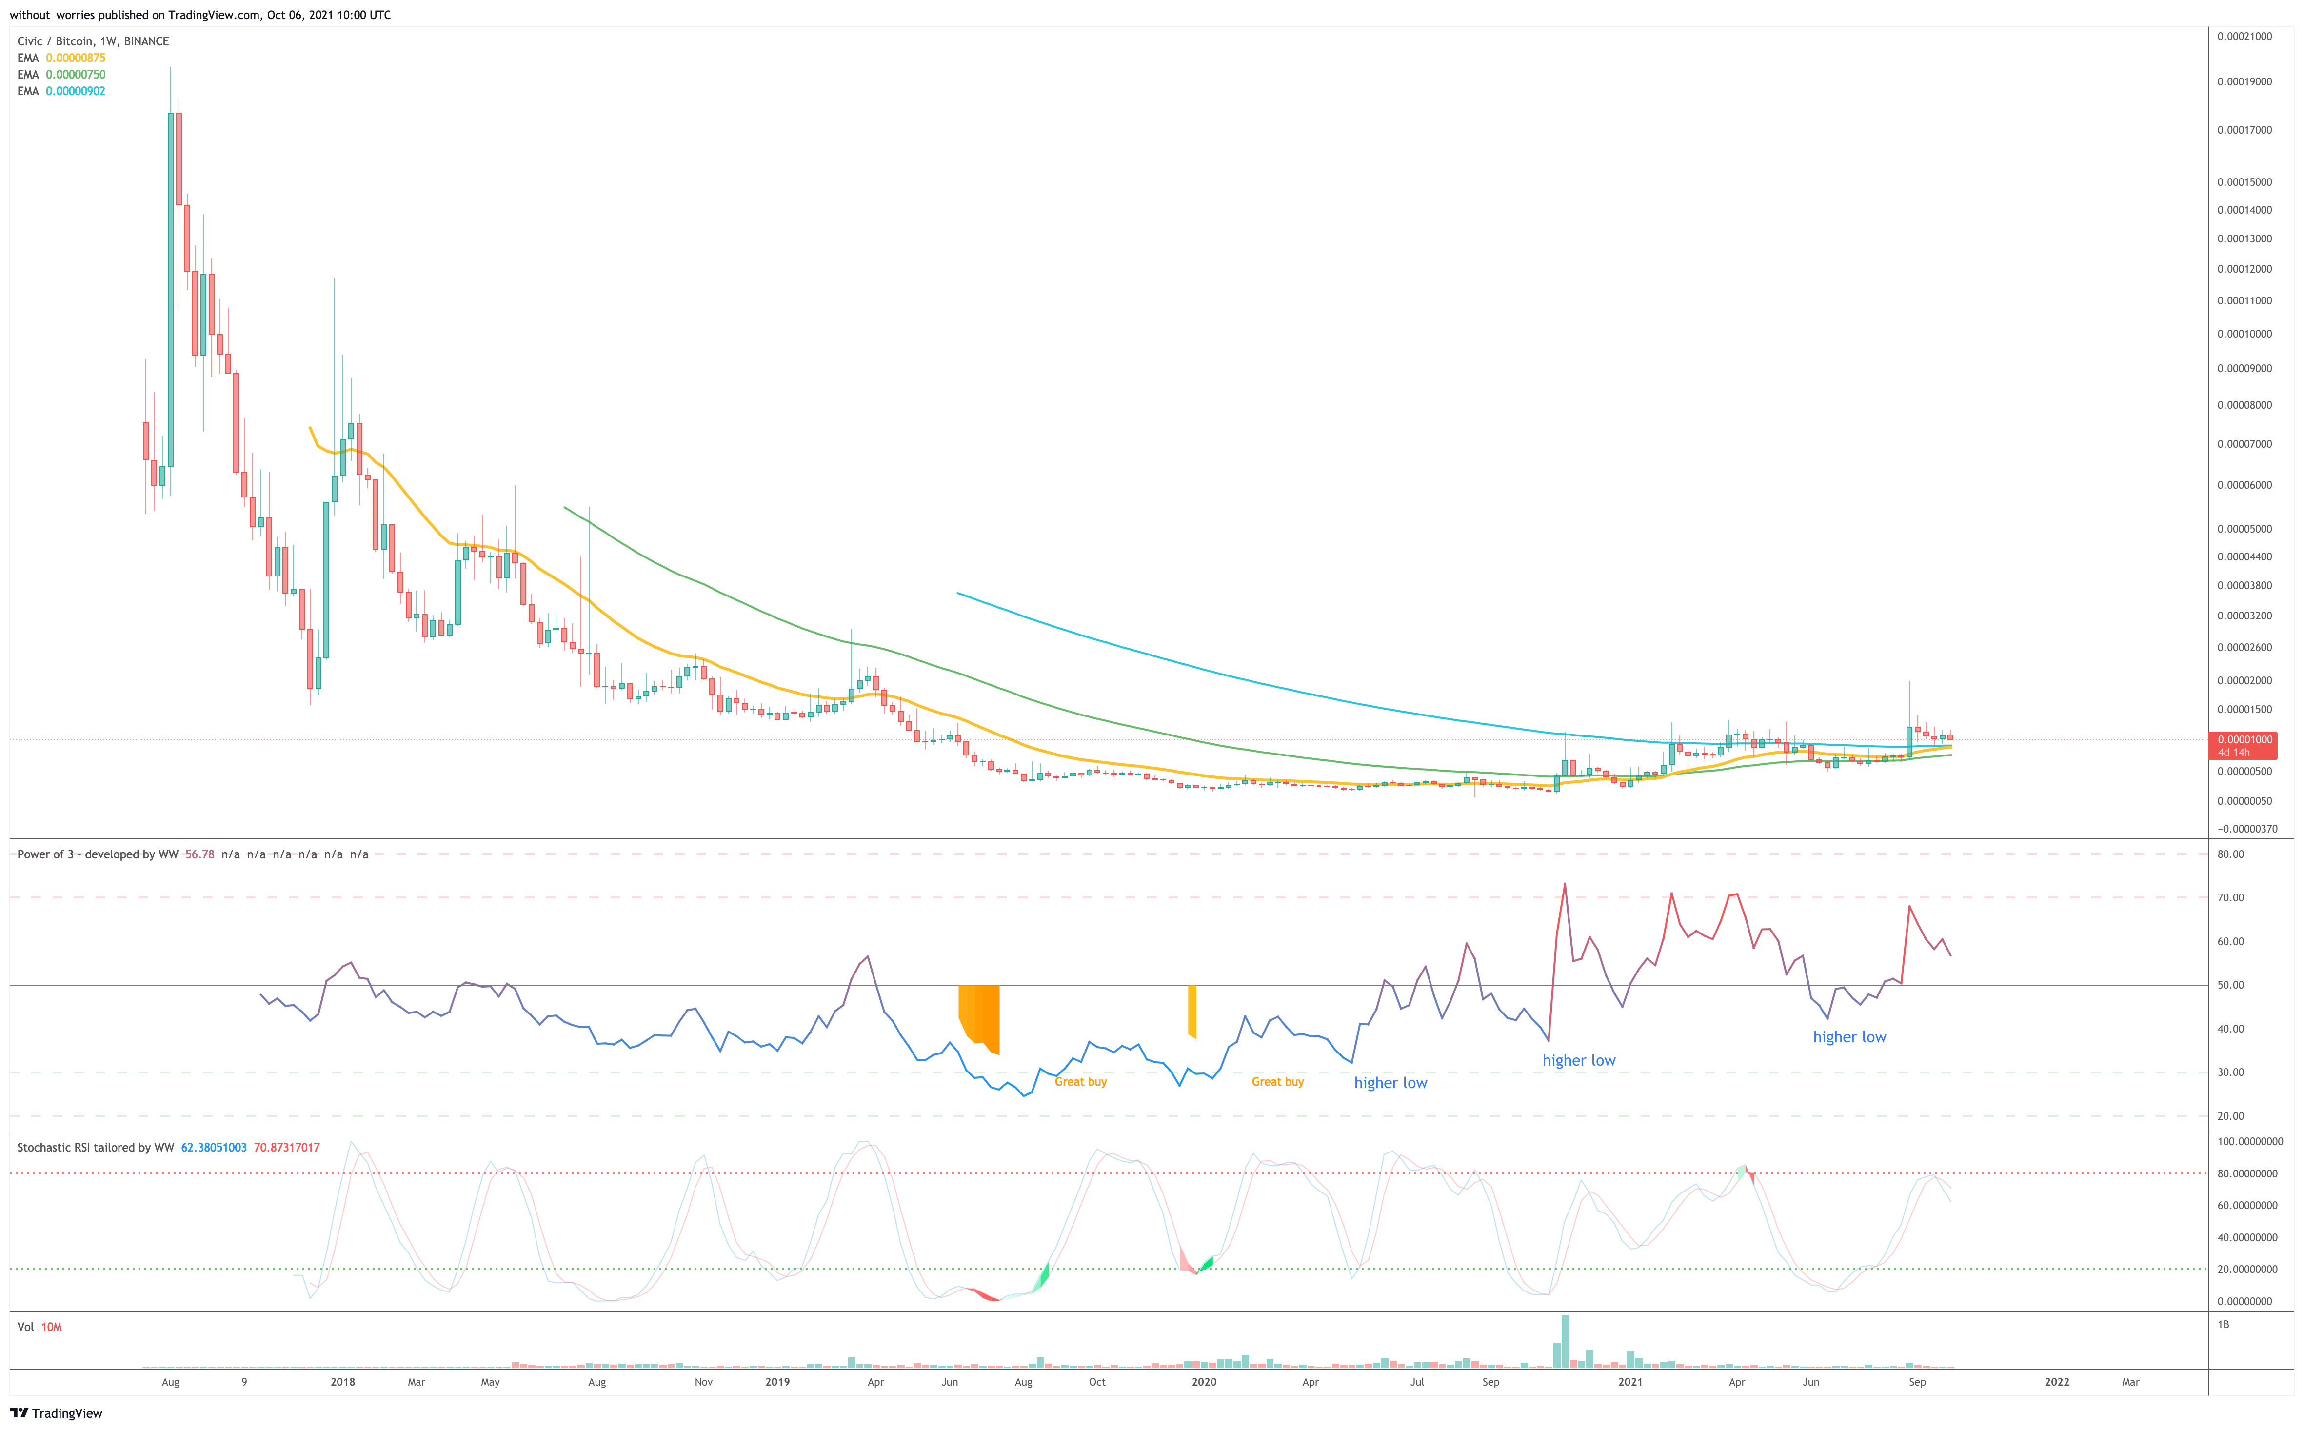This screenshot has width=2304, height=1430.
Task: Click price axis label 0.00010000
Action: coord(2244,334)
